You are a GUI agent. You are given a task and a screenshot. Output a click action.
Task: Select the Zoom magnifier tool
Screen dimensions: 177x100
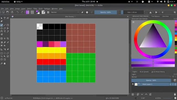[2, 64]
